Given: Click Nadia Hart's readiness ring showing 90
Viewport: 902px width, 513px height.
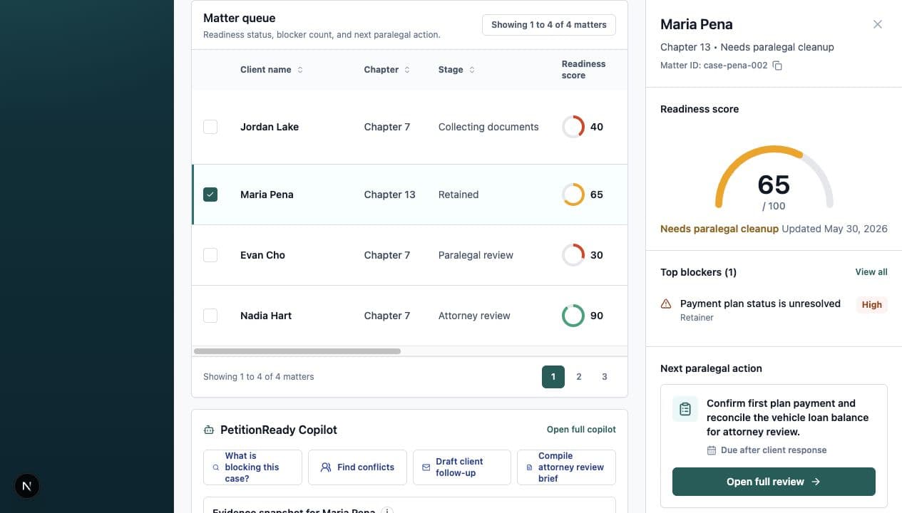Looking at the screenshot, I should tap(573, 316).
